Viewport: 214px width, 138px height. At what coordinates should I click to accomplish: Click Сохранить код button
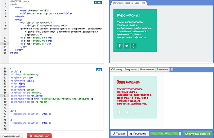[x=11, y=136]
